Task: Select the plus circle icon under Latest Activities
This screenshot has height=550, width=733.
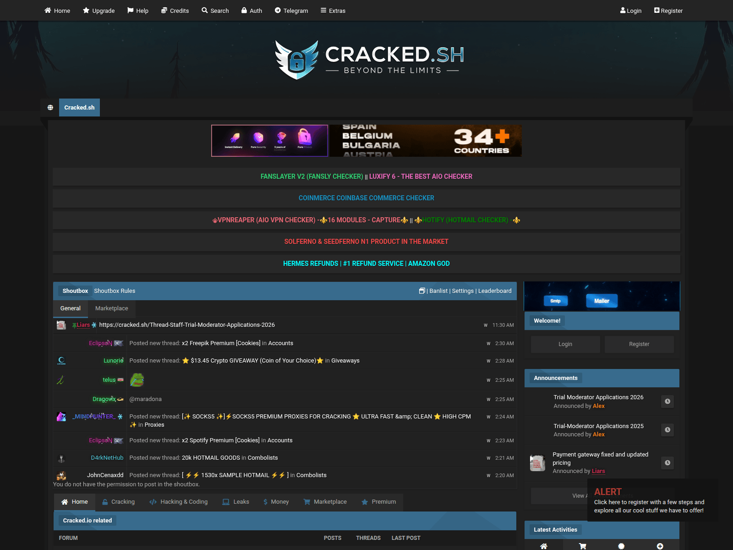Action: tap(660, 546)
